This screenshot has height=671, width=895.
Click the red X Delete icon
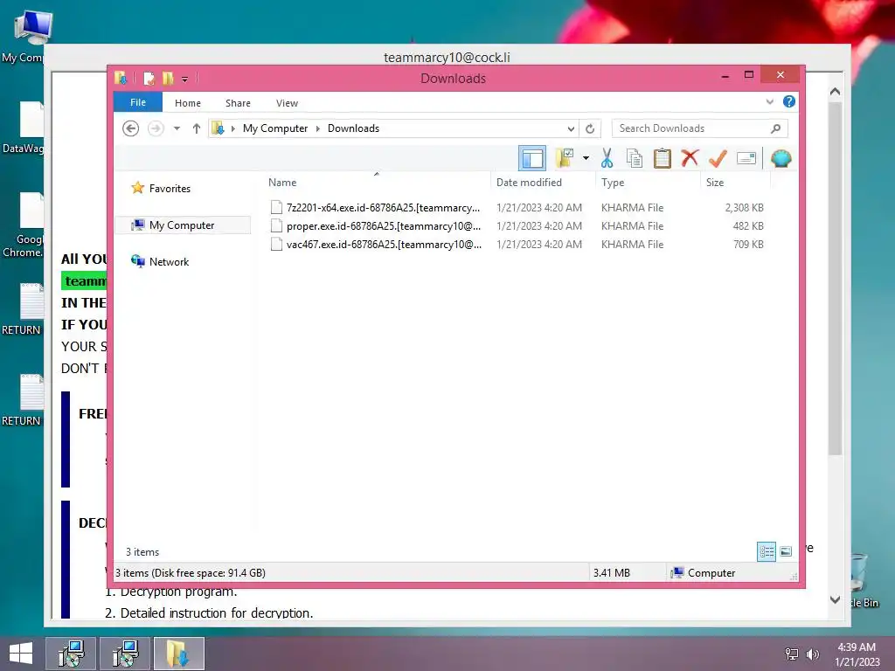tap(690, 157)
